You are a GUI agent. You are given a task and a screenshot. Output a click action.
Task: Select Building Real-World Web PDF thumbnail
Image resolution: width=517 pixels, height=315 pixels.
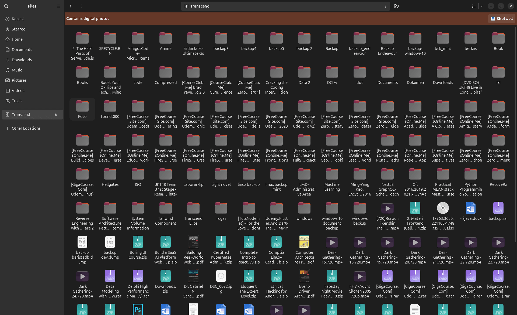[193, 242]
